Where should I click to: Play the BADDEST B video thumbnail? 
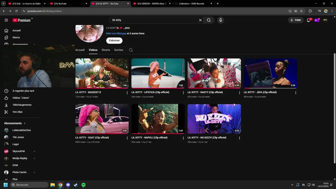click(102, 73)
